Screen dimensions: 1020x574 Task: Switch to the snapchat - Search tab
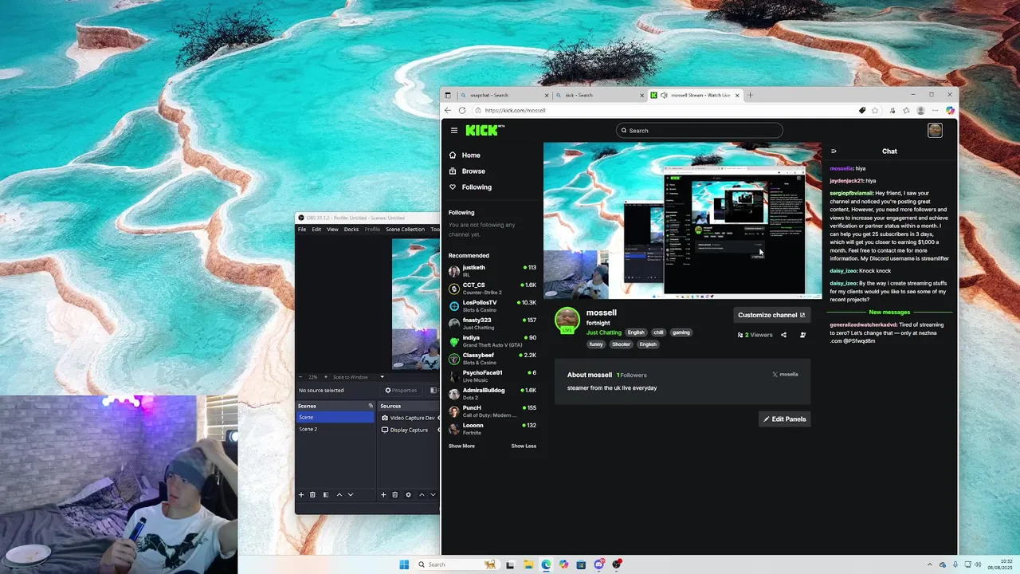click(504, 95)
